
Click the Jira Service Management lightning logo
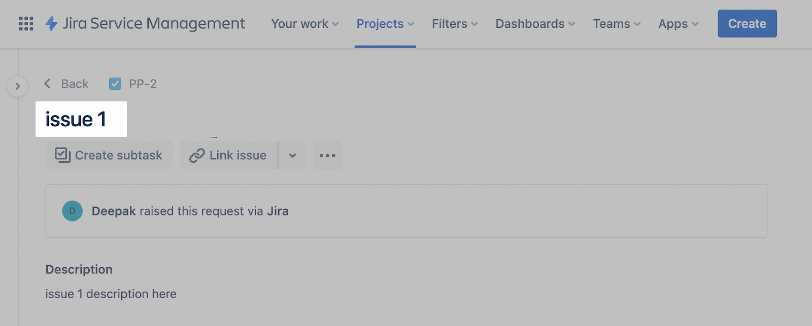coord(51,23)
